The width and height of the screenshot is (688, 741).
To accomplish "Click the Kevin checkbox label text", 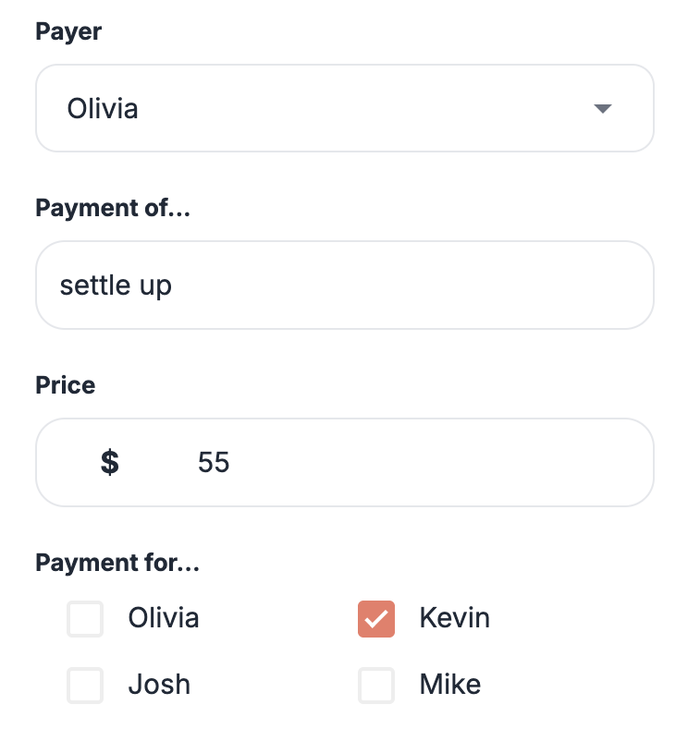I will (454, 618).
